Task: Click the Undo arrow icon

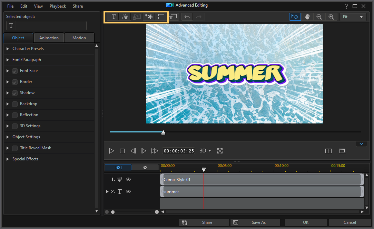Action: pos(187,17)
